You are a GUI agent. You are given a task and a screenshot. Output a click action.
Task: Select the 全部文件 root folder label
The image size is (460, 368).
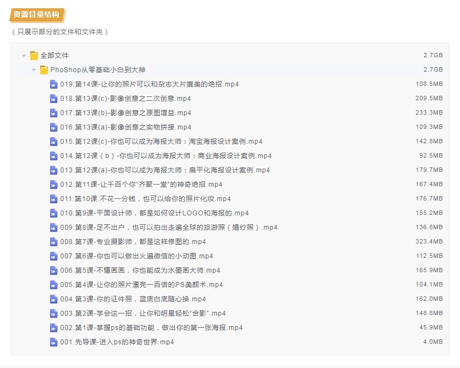(x=54, y=56)
